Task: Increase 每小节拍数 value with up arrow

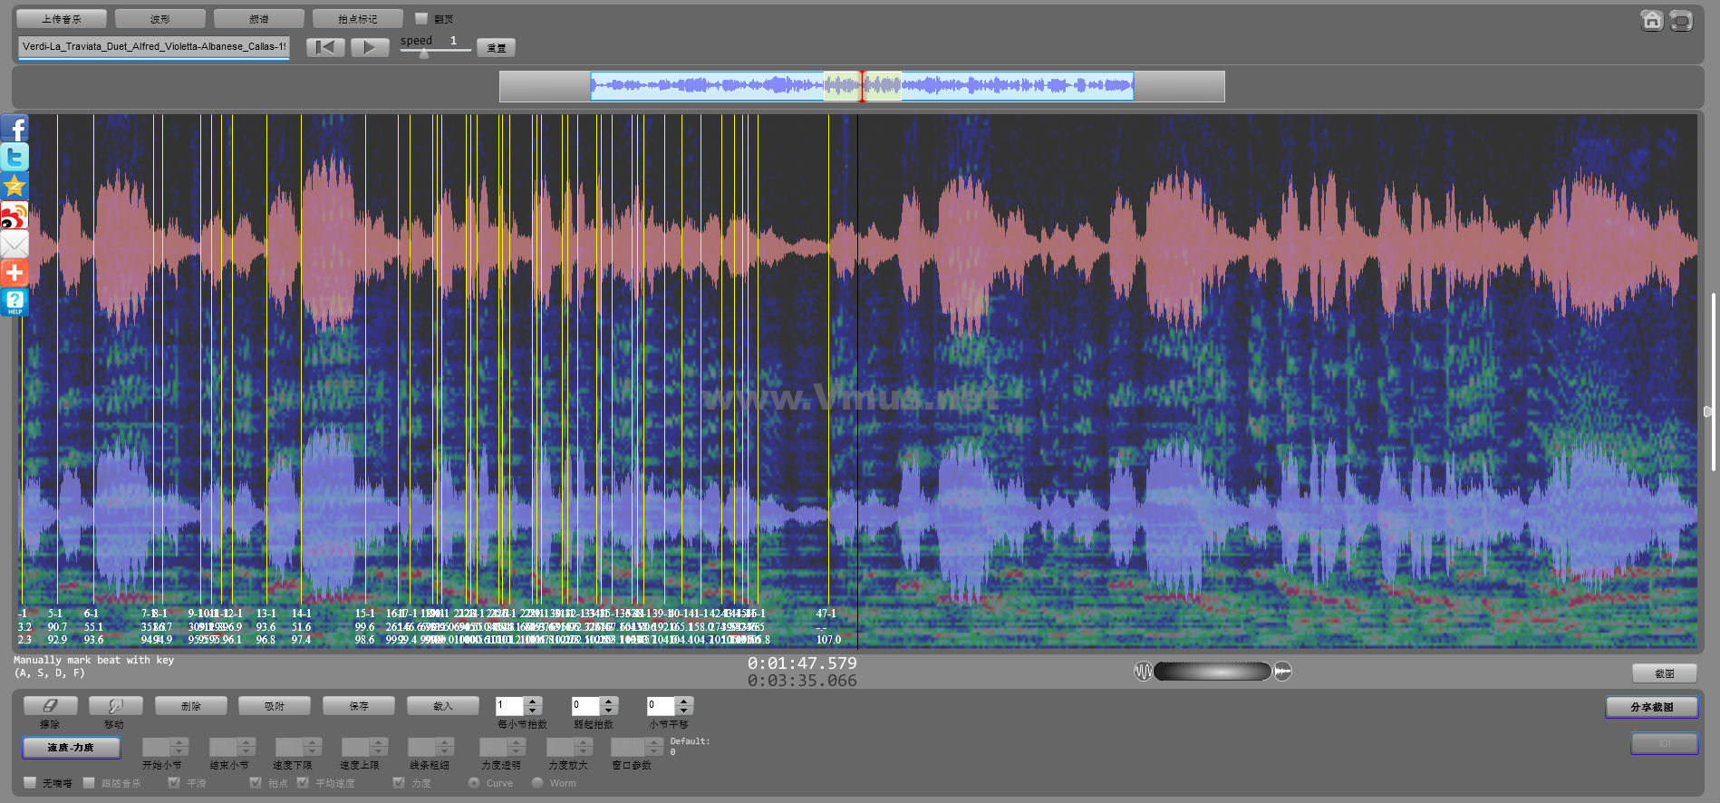Action: click(533, 701)
